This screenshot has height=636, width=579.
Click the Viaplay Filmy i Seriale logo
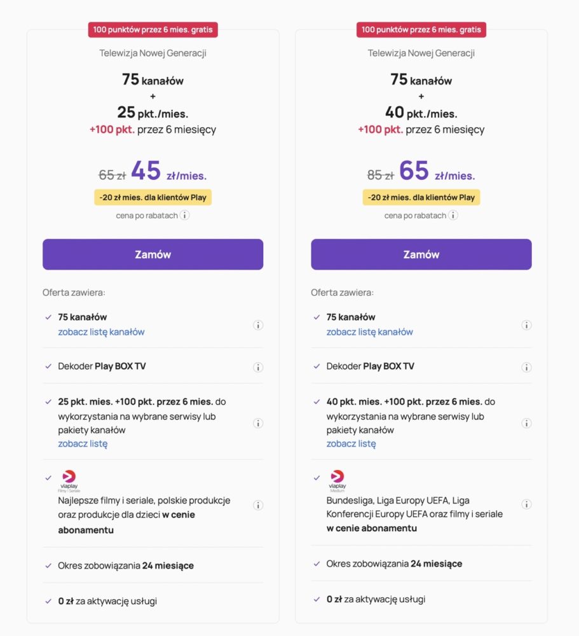(x=69, y=481)
